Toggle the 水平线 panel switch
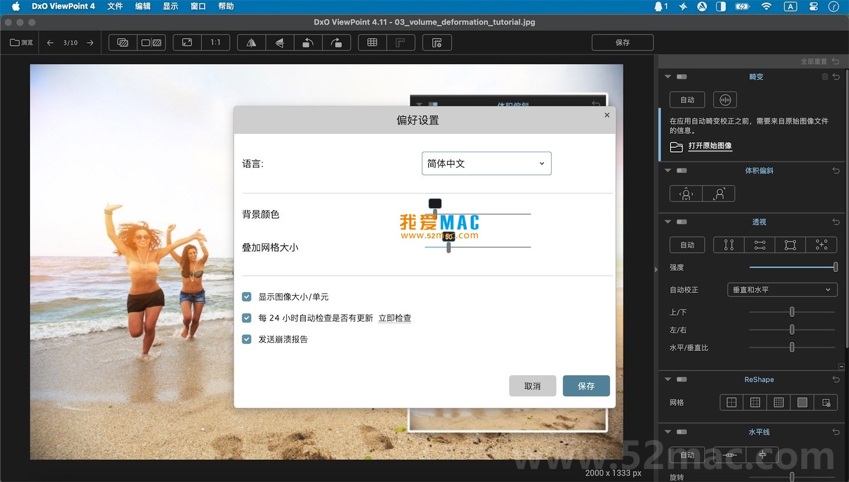849x482 pixels. point(681,432)
